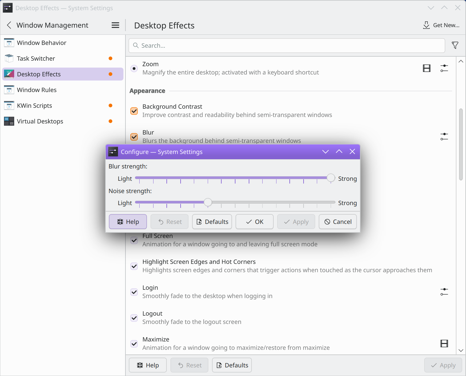Confirm blur settings with OK

(255, 222)
